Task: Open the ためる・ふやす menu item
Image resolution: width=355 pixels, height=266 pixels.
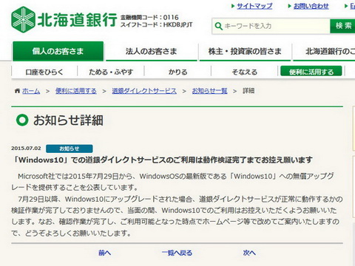Action: [x=111, y=72]
